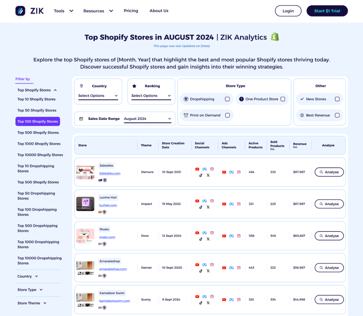Viewport: 363px width, 316px height.
Task: Expand the Country sidebar filter
Action: [x=28, y=276]
